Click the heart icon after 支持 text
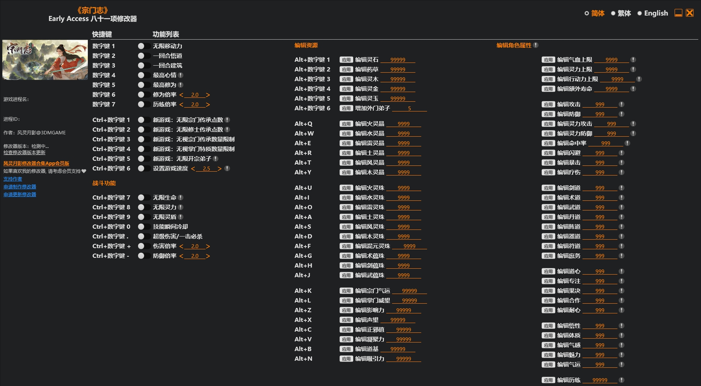This screenshot has width=701, height=386. pyautogui.click(x=84, y=171)
